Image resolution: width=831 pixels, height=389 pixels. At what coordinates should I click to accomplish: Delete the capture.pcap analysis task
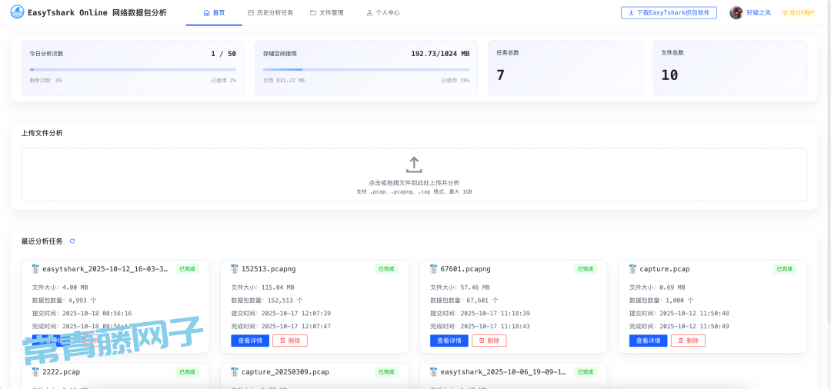pyautogui.click(x=688, y=341)
